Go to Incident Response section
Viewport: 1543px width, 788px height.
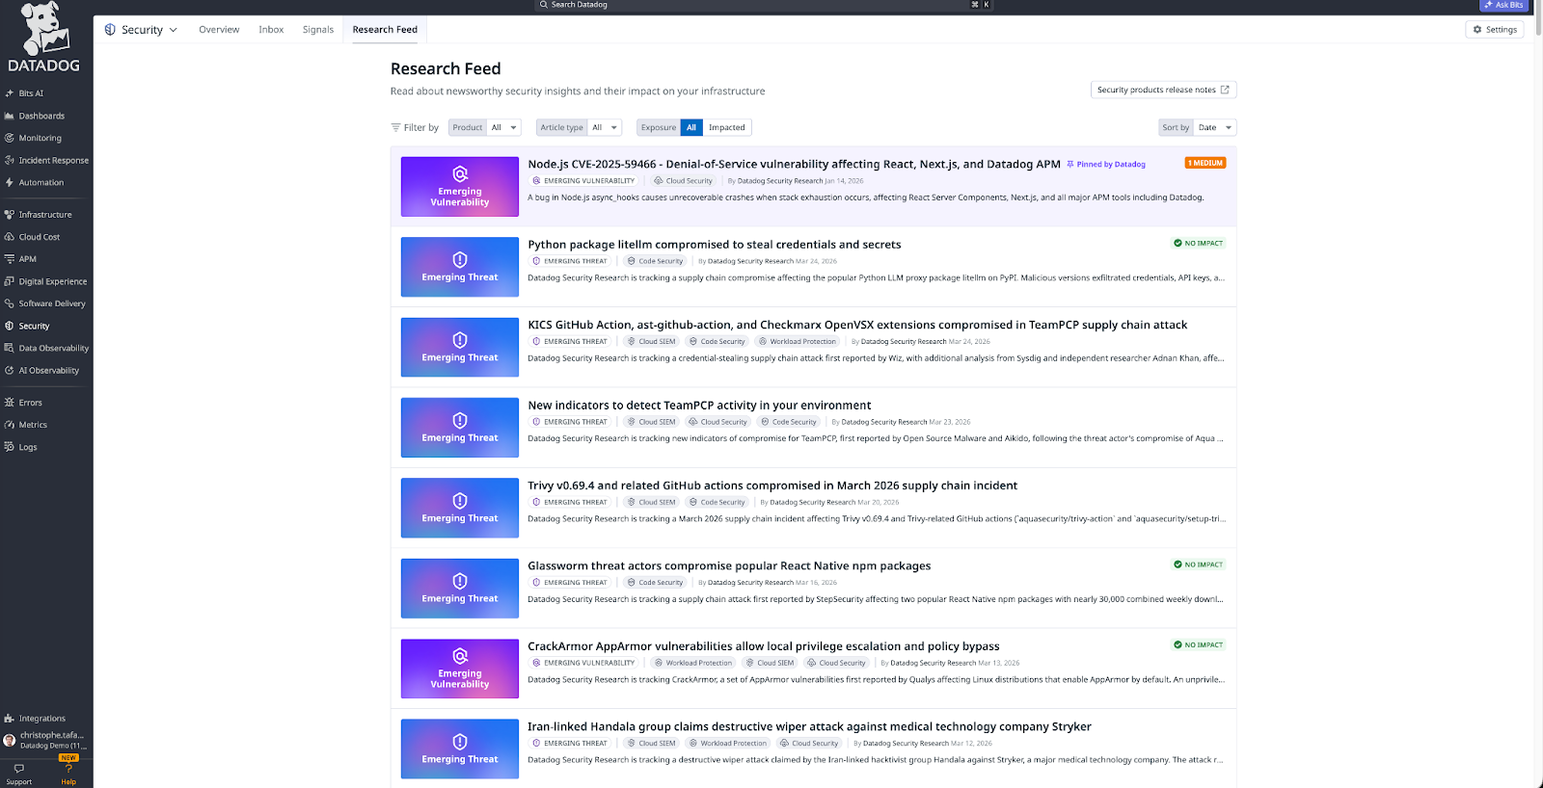[53, 160]
